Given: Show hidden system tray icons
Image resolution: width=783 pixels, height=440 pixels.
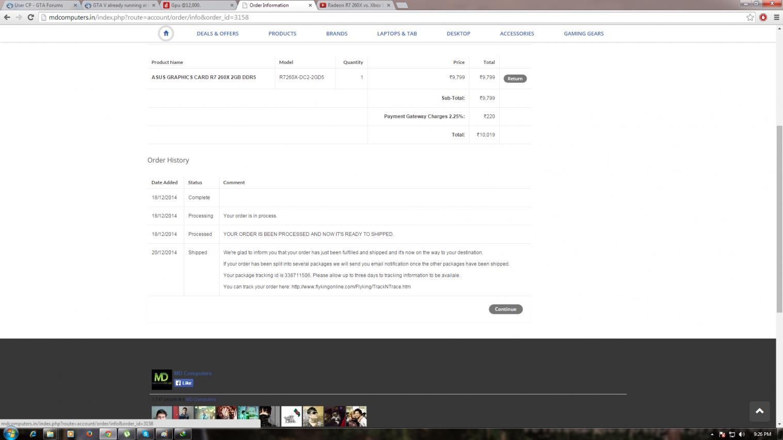Looking at the screenshot, I should [712, 434].
